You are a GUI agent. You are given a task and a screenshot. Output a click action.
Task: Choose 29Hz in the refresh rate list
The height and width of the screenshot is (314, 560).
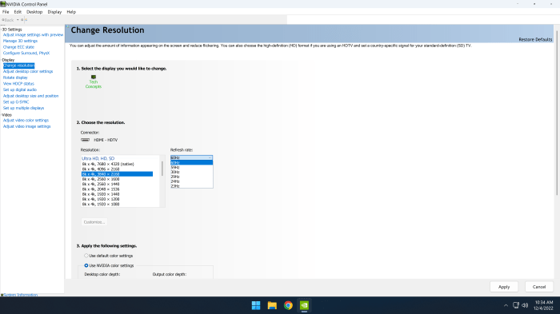point(191,177)
